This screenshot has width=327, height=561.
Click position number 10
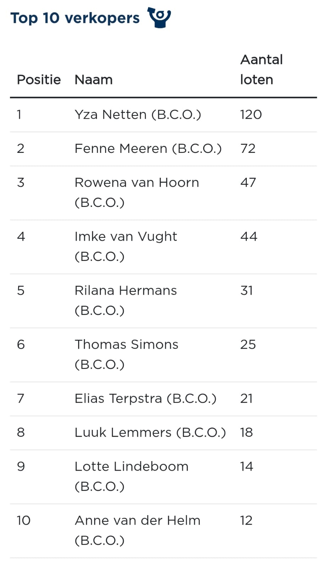click(23, 520)
